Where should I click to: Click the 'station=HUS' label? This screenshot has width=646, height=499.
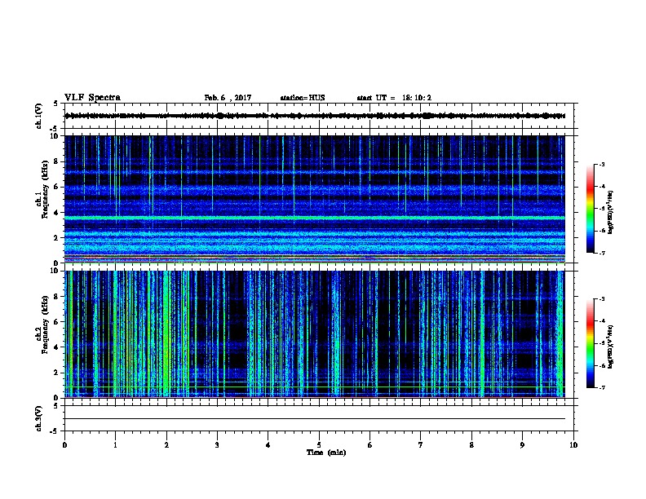click(x=303, y=98)
